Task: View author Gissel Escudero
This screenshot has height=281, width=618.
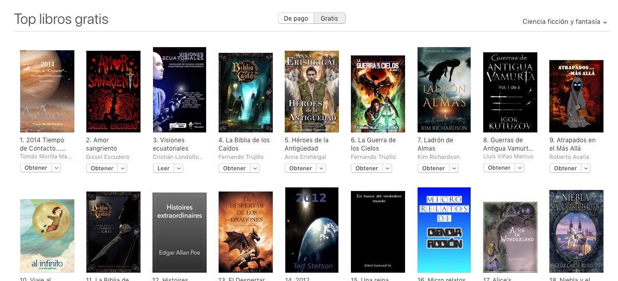Action: coord(107,157)
